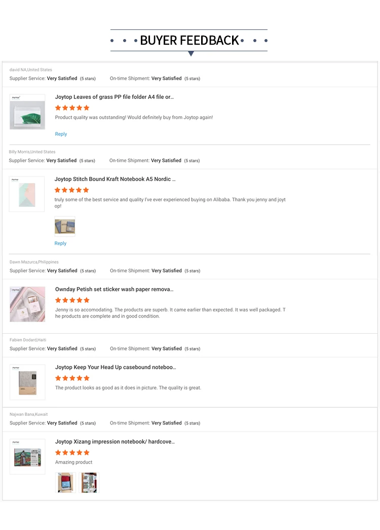Click the star rating on Xizang notebook review
The height and width of the screenshot is (530, 380).
point(72,452)
